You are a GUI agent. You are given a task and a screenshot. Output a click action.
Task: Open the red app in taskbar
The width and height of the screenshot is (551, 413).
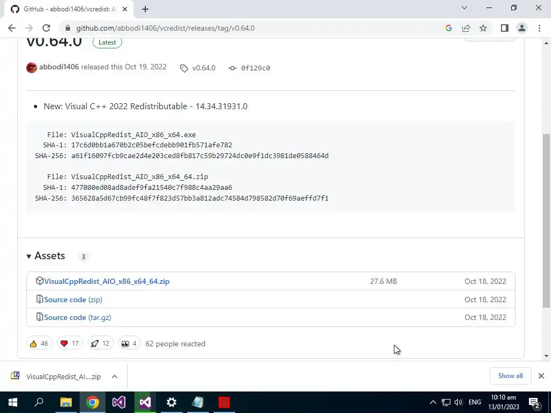point(224,402)
